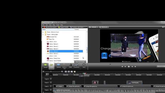This screenshot has width=165, height=93.
Task: Click the library vertical scrollbar thumb
Action: (87, 50)
